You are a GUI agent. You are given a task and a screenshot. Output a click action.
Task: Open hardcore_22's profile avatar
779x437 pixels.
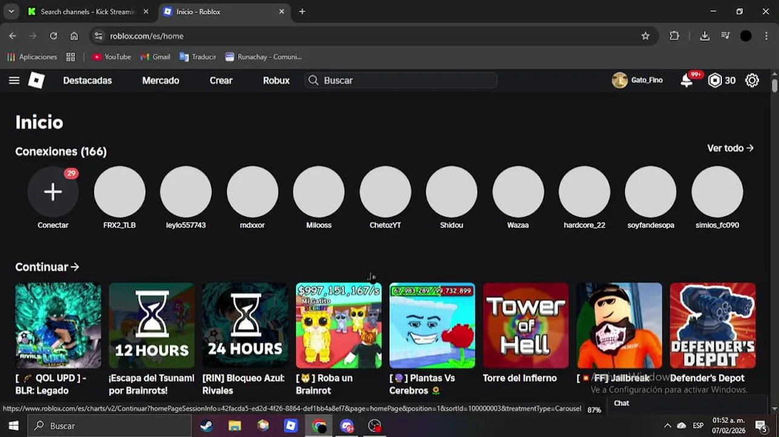pyautogui.click(x=584, y=192)
